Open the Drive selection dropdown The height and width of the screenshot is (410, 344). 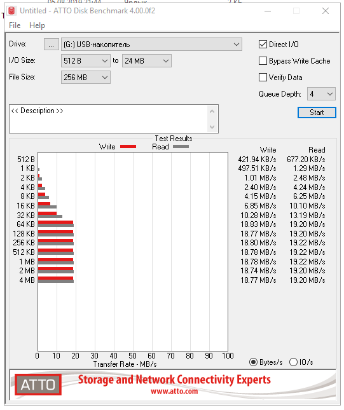coord(151,44)
